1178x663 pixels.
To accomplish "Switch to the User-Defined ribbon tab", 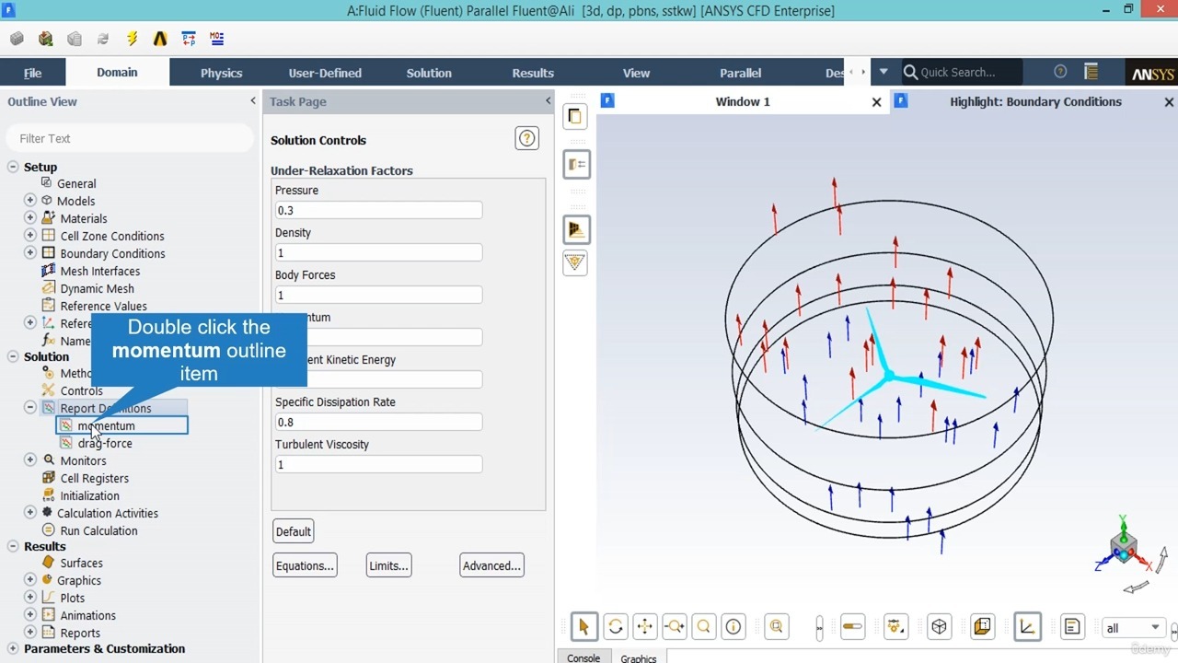I will point(325,73).
